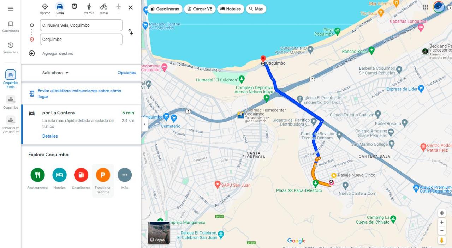
Task: Swap origin and destination with reverse arrows
Action: point(131,32)
